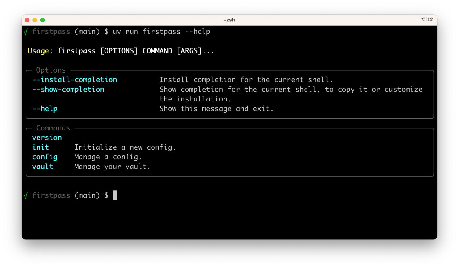
Task: Click --help inside the Options box
Action: click(45, 109)
